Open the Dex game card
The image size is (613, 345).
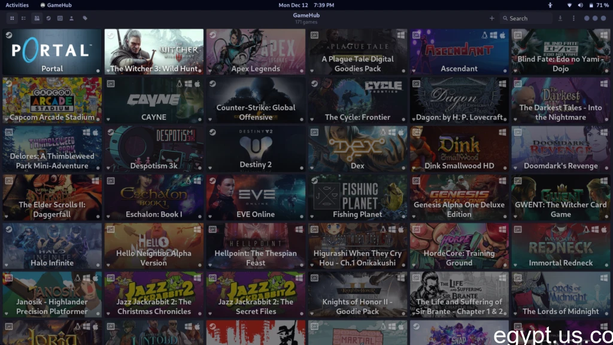[357, 149]
